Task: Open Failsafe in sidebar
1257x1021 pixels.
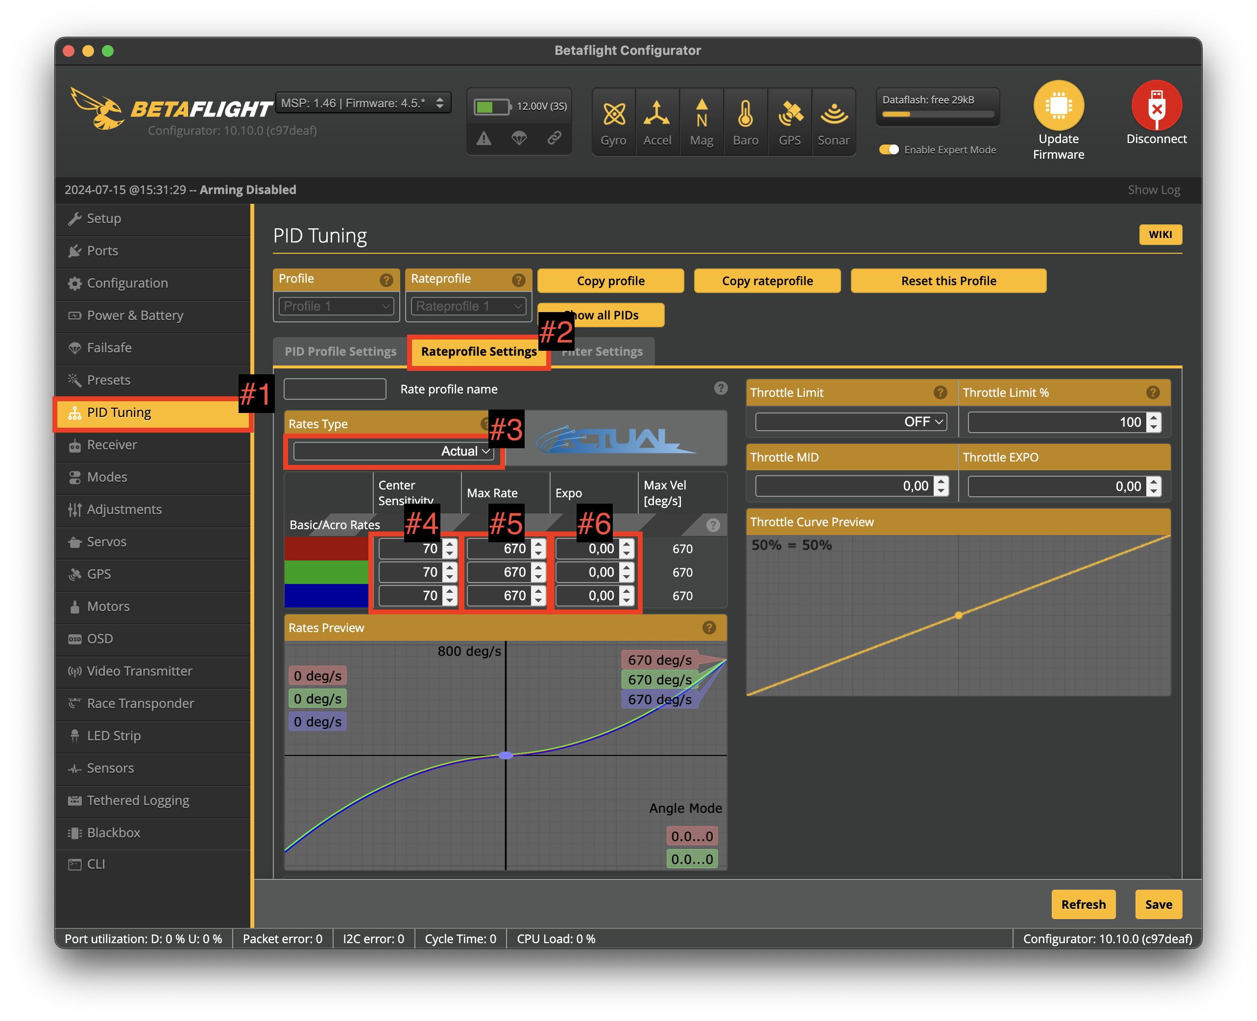Action: pyautogui.click(x=153, y=347)
